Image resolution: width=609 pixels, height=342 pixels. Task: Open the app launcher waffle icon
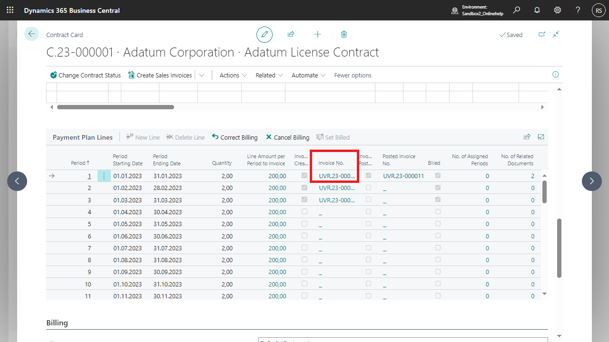click(x=10, y=10)
